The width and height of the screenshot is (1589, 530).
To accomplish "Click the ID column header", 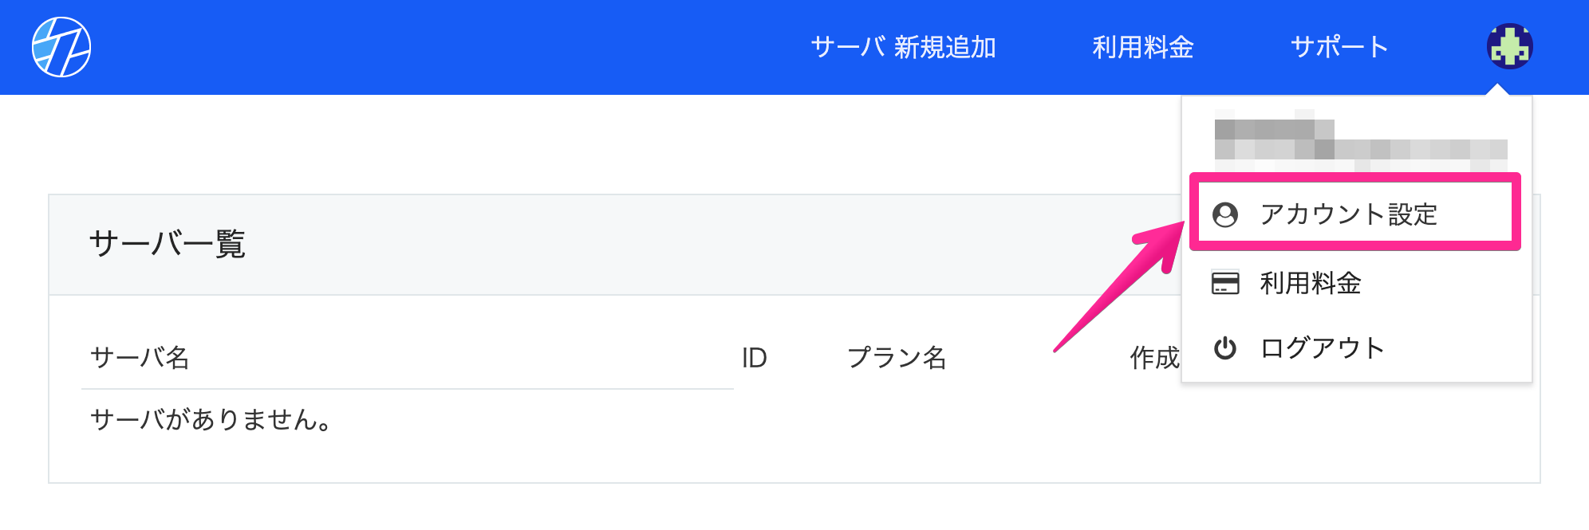I will coord(754,358).
